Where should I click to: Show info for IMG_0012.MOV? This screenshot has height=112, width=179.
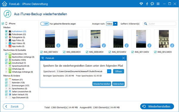172,45
